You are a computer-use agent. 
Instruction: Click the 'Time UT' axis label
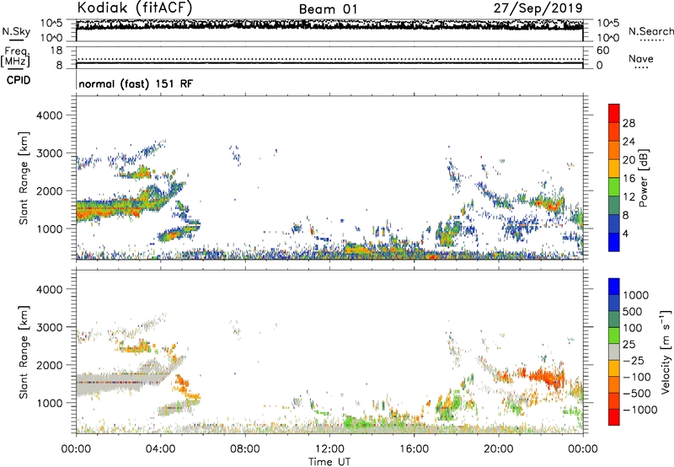tap(329, 462)
